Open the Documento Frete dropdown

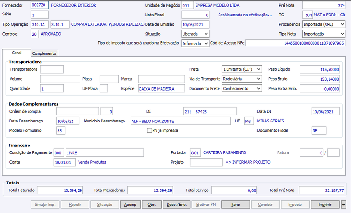tap(259, 88)
